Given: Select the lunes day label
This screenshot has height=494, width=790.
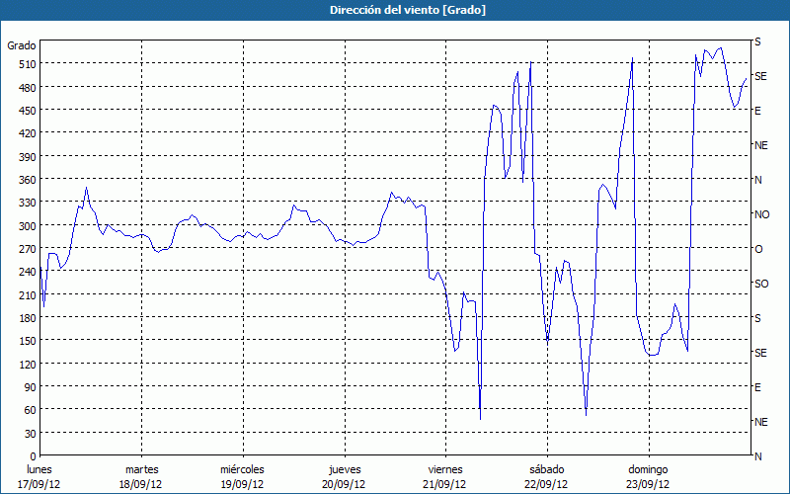Looking at the screenshot, I should 40,469.
